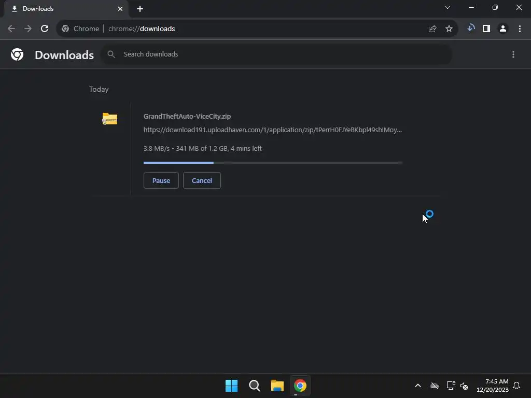Click the share page icon in address bar
531x398 pixels.
pos(432,29)
